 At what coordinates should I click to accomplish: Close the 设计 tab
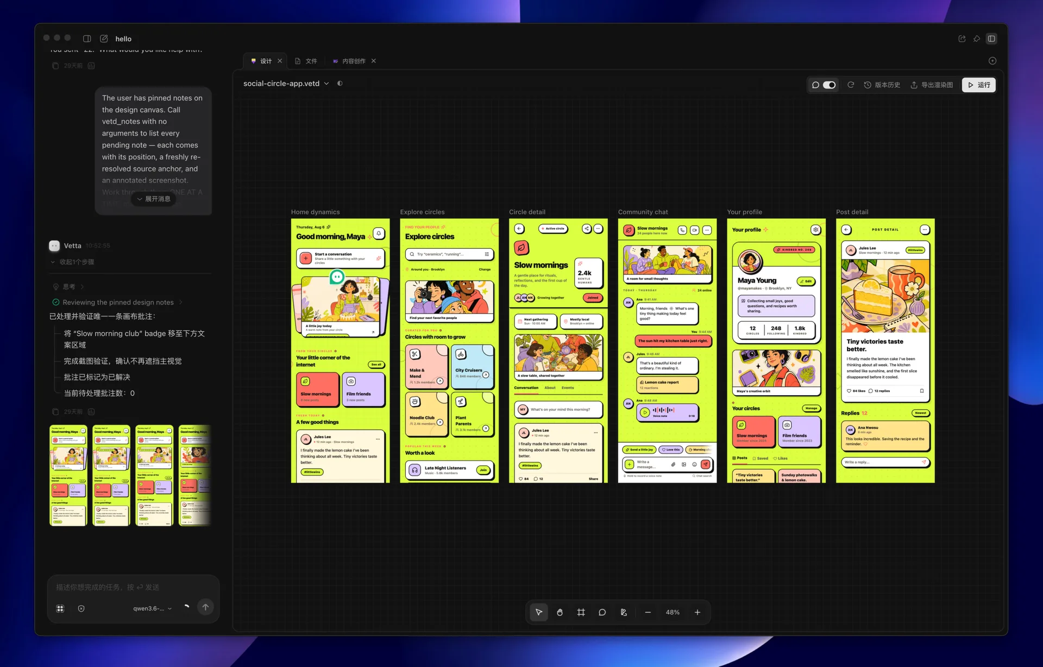(280, 61)
